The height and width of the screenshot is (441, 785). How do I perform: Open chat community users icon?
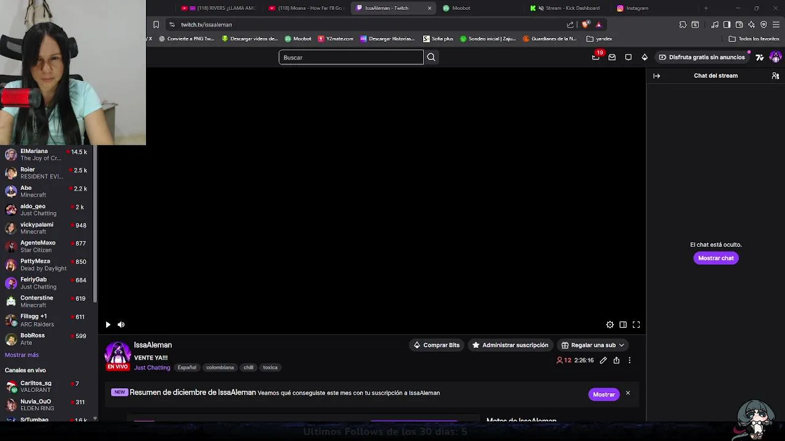click(775, 76)
